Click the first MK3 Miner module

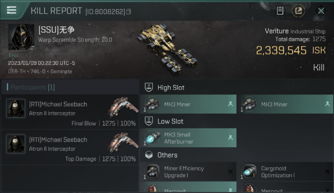(x=188, y=104)
